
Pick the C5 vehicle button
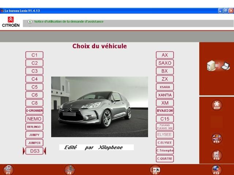pyautogui.click(x=34, y=87)
